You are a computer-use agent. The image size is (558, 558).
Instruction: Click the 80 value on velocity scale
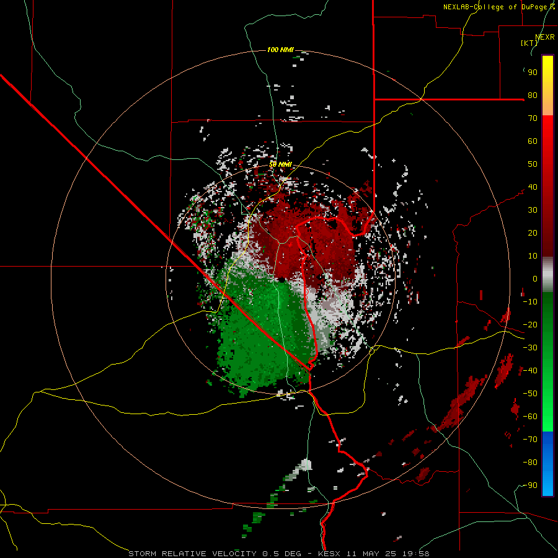tap(533, 95)
